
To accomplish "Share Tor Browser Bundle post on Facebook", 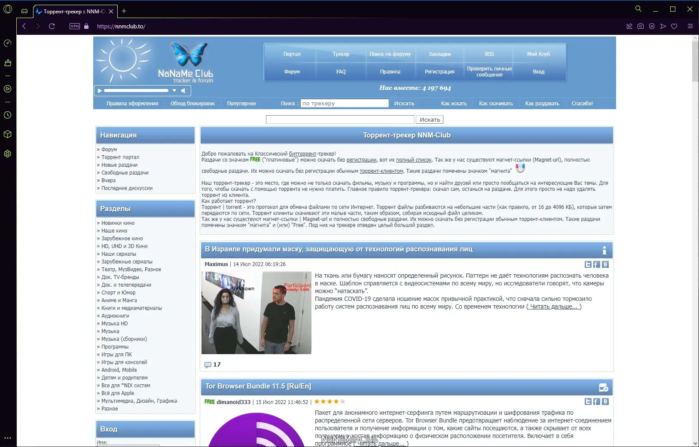I will 596,401.
